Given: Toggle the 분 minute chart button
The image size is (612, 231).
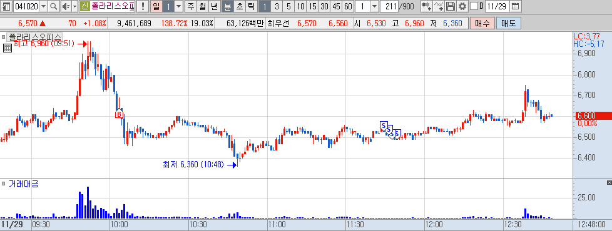Looking at the screenshot, I should (228, 6).
